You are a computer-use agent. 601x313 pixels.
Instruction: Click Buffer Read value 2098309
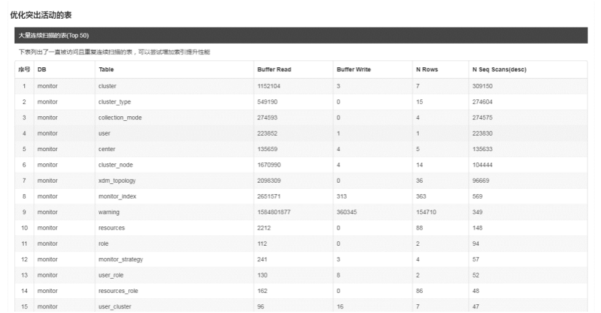(269, 181)
